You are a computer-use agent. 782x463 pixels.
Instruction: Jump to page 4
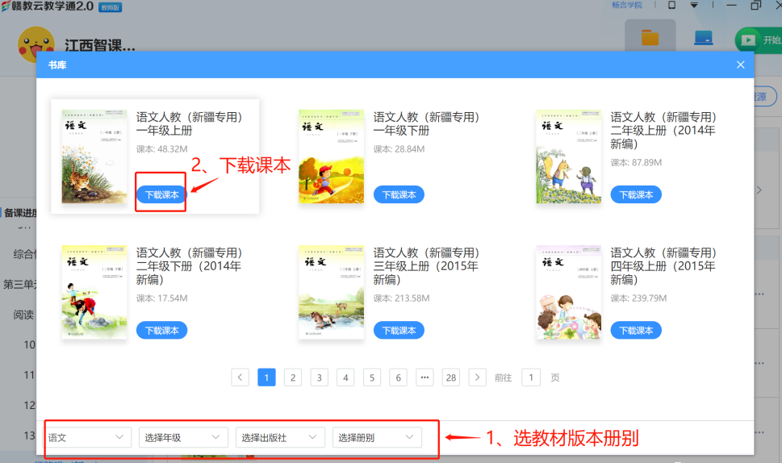pos(345,377)
